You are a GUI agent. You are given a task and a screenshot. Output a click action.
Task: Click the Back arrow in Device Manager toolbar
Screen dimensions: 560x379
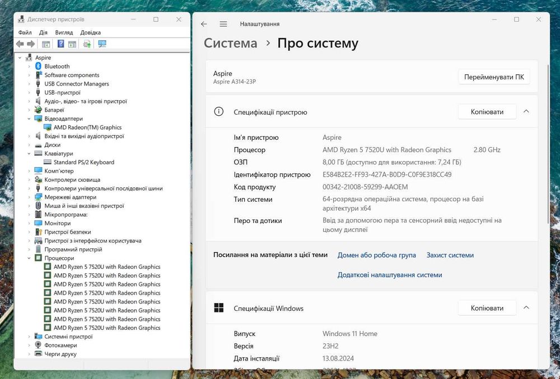coord(20,44)
